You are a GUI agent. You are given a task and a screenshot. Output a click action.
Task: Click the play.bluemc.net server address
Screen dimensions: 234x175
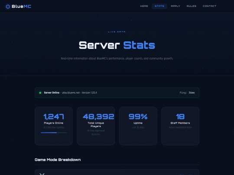click(x=71, y=93)
